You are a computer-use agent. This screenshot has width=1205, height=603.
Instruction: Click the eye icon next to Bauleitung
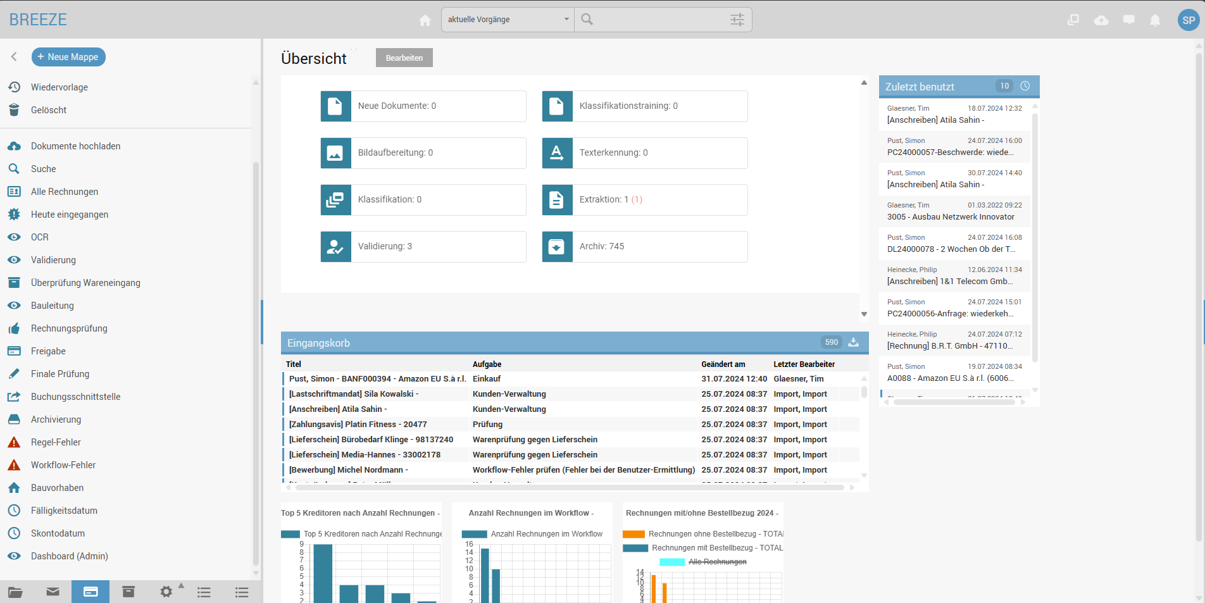(14, 306)
